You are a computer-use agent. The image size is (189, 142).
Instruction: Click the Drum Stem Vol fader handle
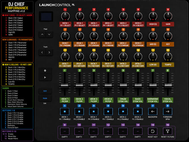click(123, 85)
